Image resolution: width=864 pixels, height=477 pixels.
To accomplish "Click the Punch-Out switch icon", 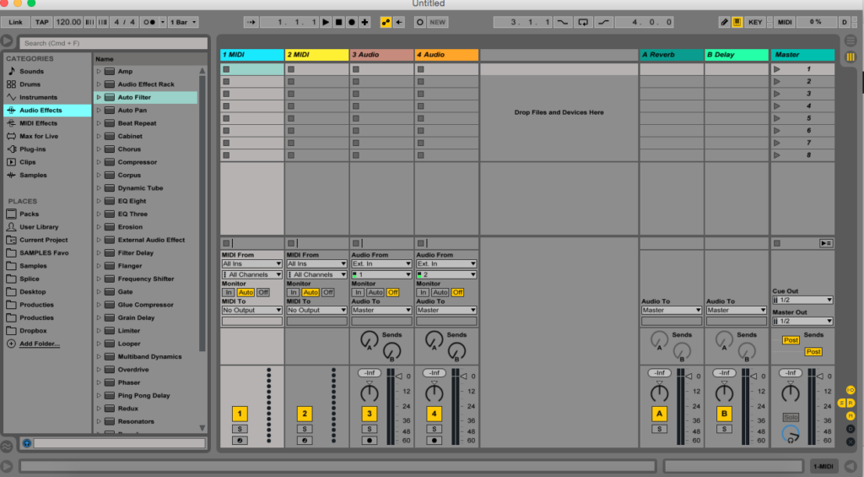I will 604,22.
